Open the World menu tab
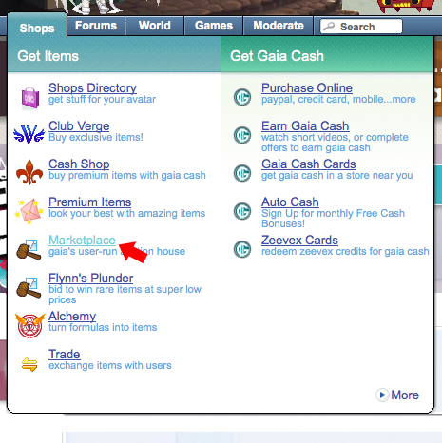Screen dimensions: 442x443 (155, 26)
